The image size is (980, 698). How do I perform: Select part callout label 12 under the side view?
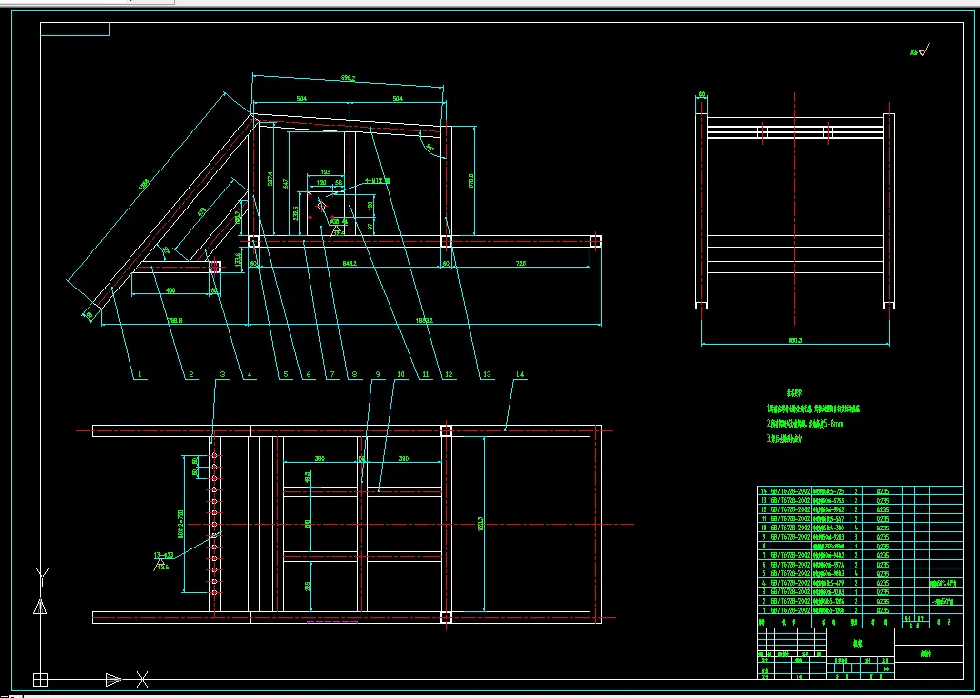click(x=449, y=375)
